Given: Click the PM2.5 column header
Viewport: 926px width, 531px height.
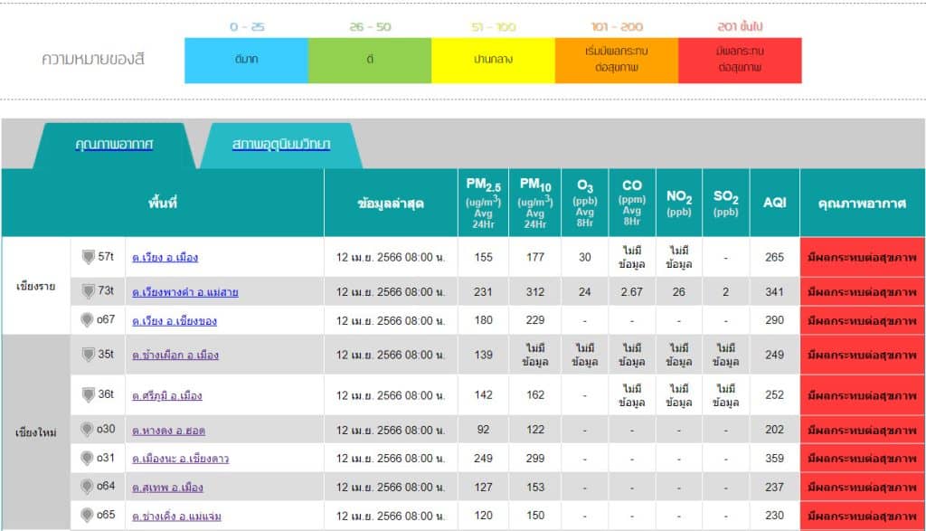Looking at the screenshot, I should (x=483, y=204).
